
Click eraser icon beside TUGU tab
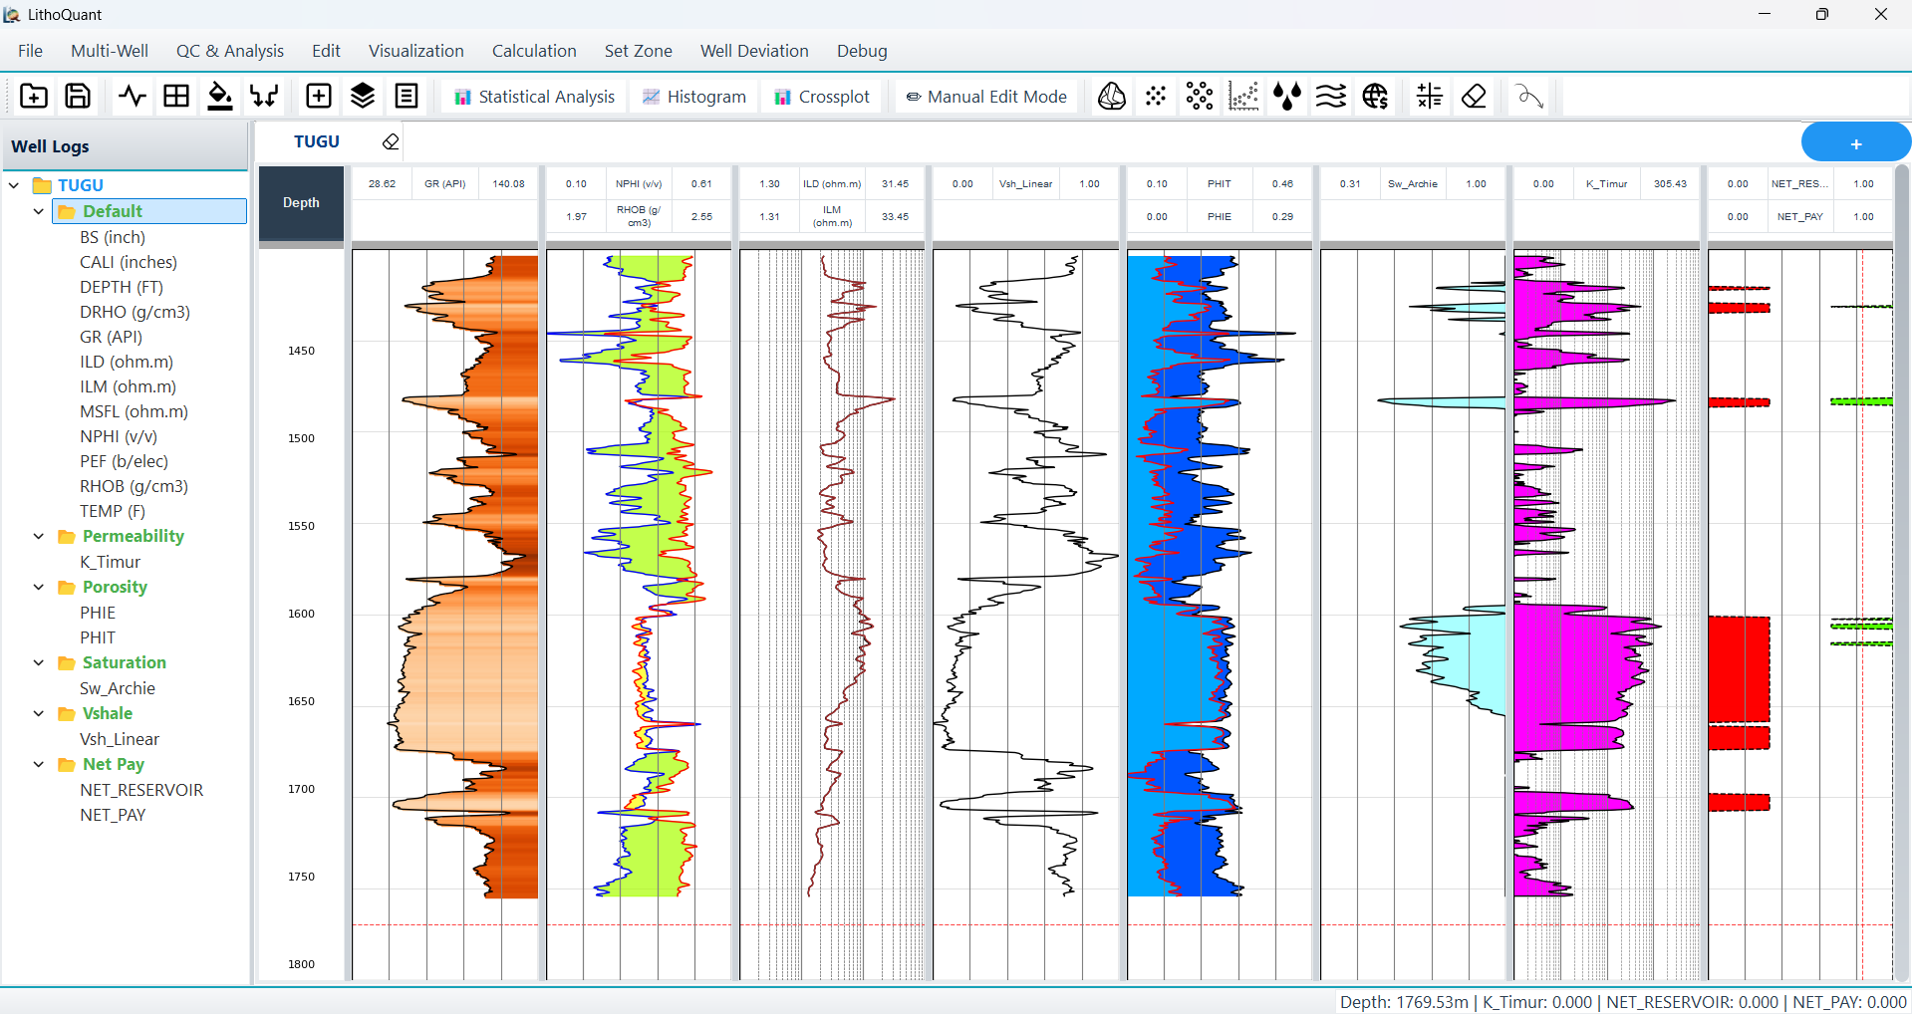[391, 141]
